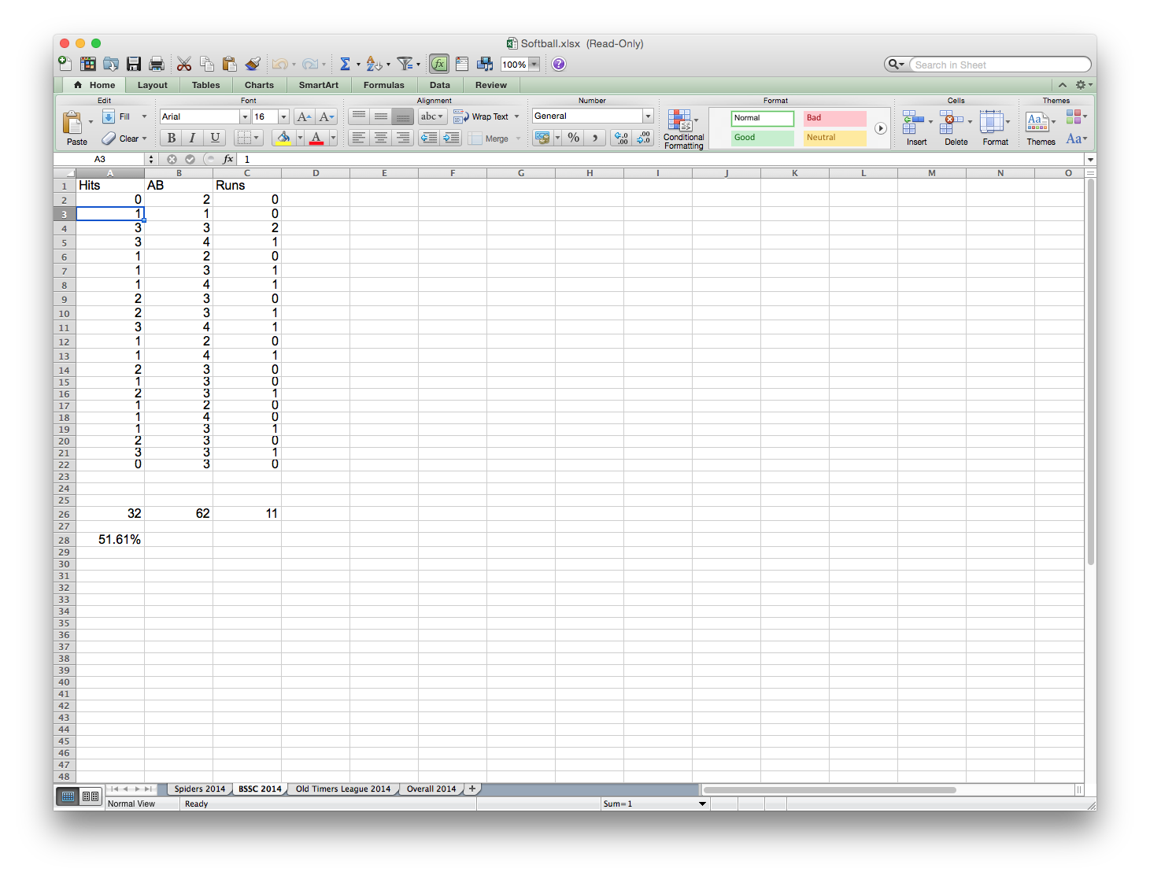Switch to the Spiders 2014 sheet tab
The height and width of the screenshot is (883, 1150).
coord(198,789)
